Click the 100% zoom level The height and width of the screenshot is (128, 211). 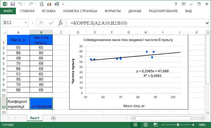pyautogui.click(x=202, y=125)
